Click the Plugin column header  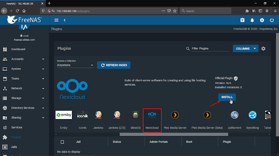227,142
